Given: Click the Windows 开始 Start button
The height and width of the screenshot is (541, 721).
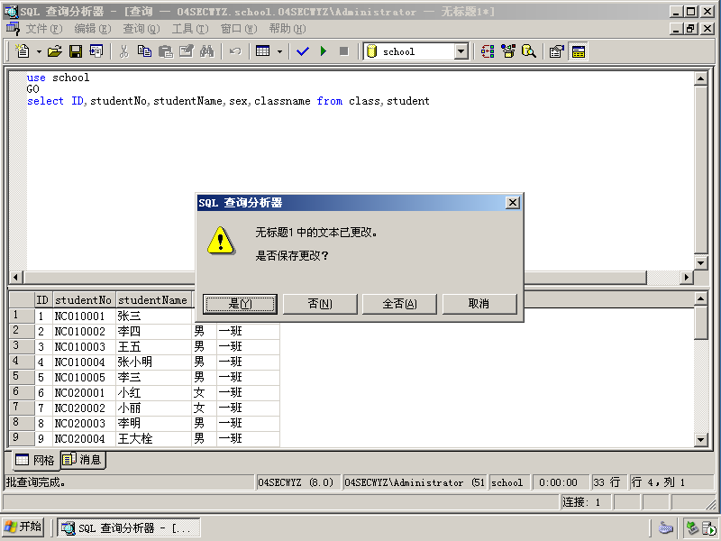Looking at the screenshot, I should tap(23, 527).
